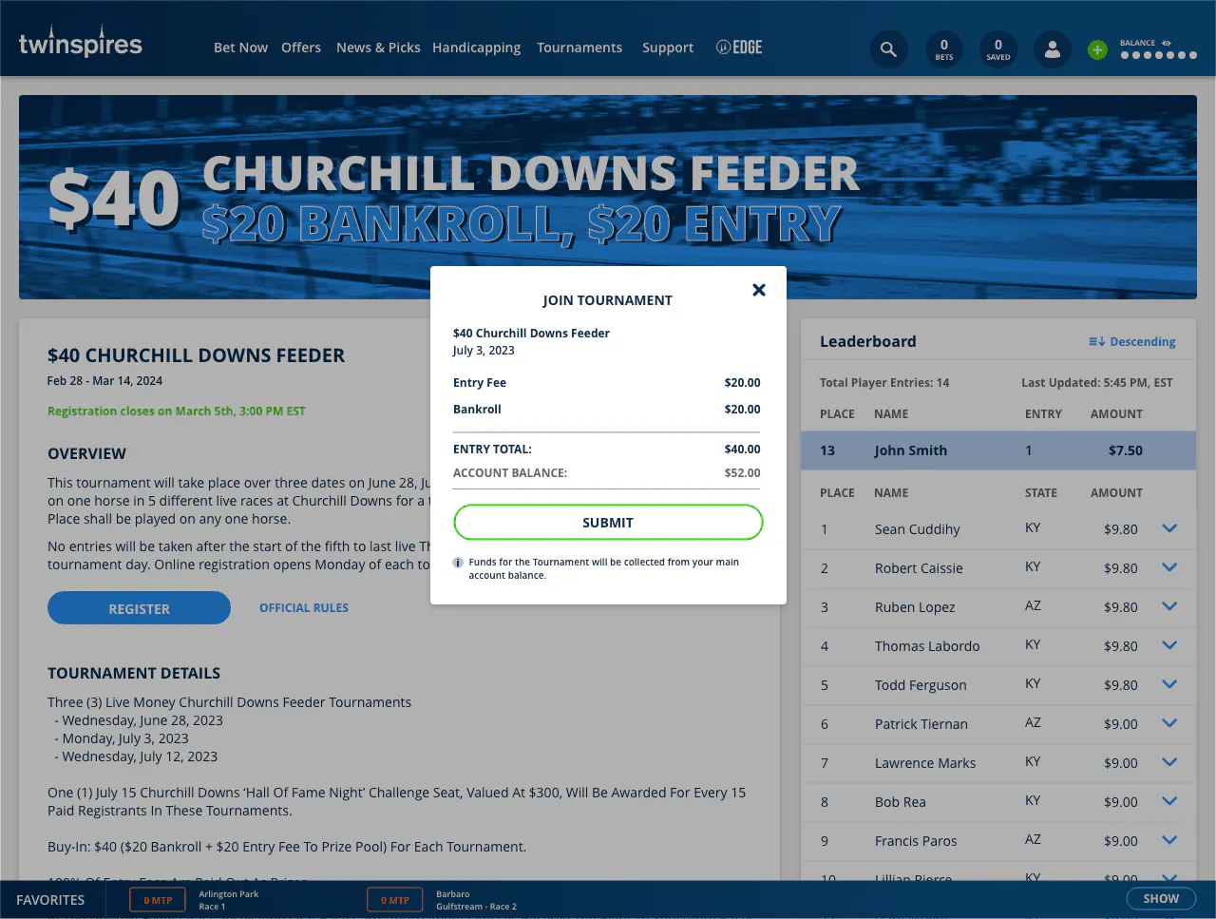Image resolution: width=1216 pixels, height=919 pixels.
Task: Open the Bets counter button
Action: pyautogui.click(x=943, y=49)
